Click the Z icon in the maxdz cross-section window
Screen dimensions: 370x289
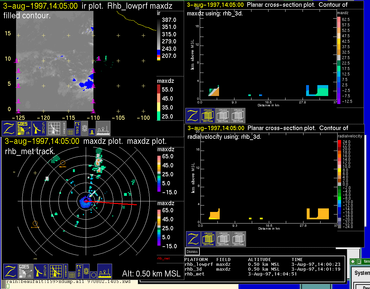pos(193,116)
